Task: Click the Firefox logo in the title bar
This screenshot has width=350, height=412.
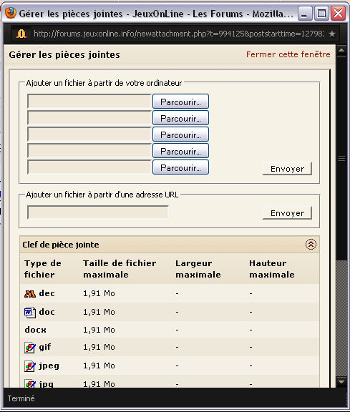Action: (11, 13)
